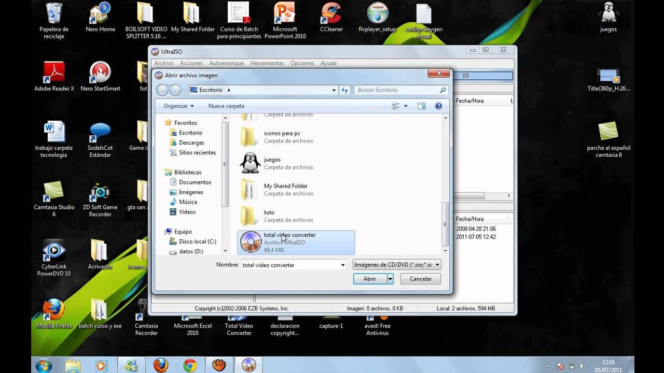Expand the views options arrow
This screenshot has width=664, height=373.
click(406, 106)
